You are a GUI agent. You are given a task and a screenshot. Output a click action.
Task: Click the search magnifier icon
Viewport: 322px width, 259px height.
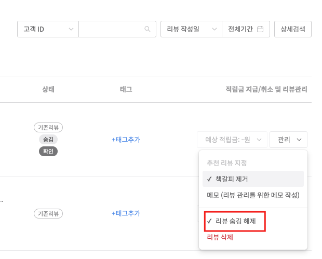pyautogui.click(x=147, y=29)
